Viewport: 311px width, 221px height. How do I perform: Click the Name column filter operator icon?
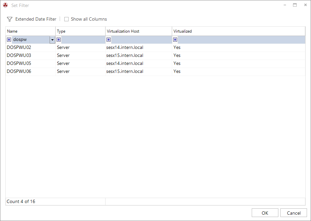pyautogui.click(x=9, y=40)
